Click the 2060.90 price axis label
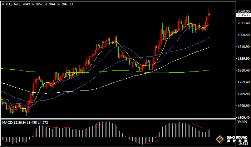Image resolution: width=251 pixels, height=147 pixels. [243, 11]
